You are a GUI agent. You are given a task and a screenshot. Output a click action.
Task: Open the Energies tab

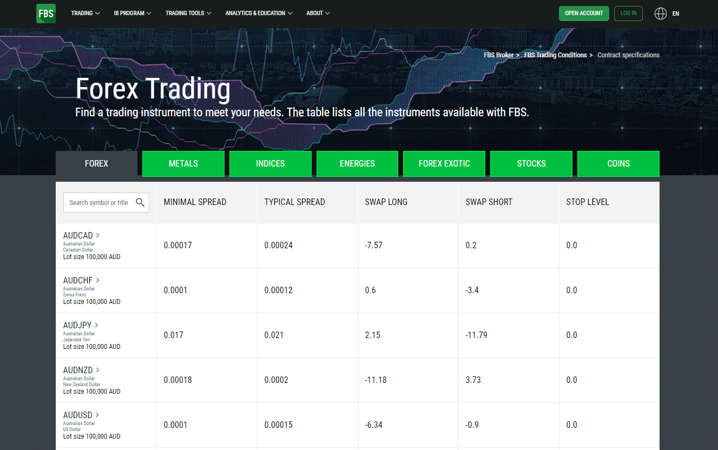click(357, 163)
